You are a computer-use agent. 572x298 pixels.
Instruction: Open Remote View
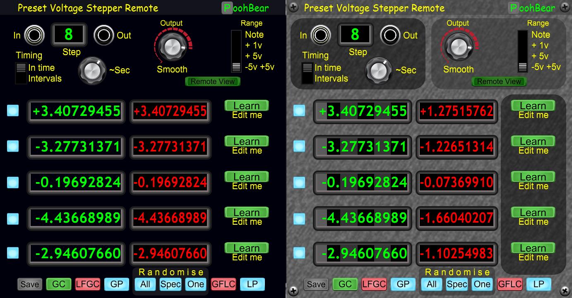point(212,82)
